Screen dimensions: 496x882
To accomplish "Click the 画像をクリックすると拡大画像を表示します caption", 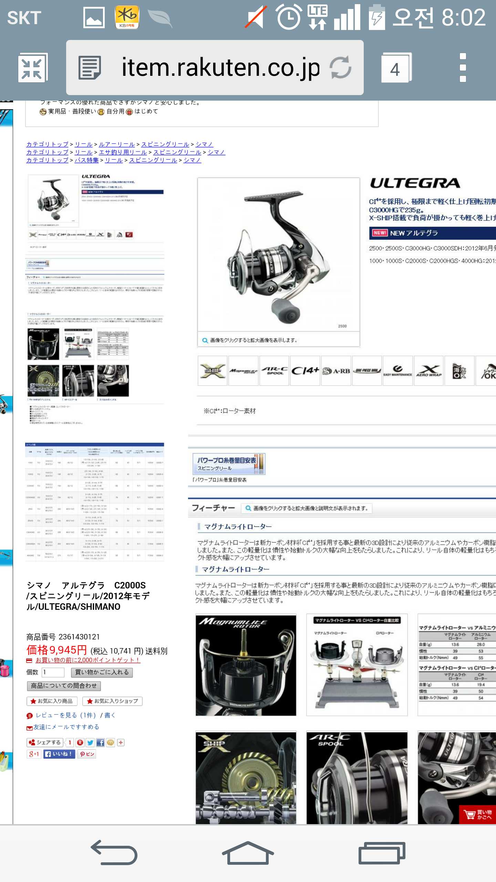I will (254, 340).
